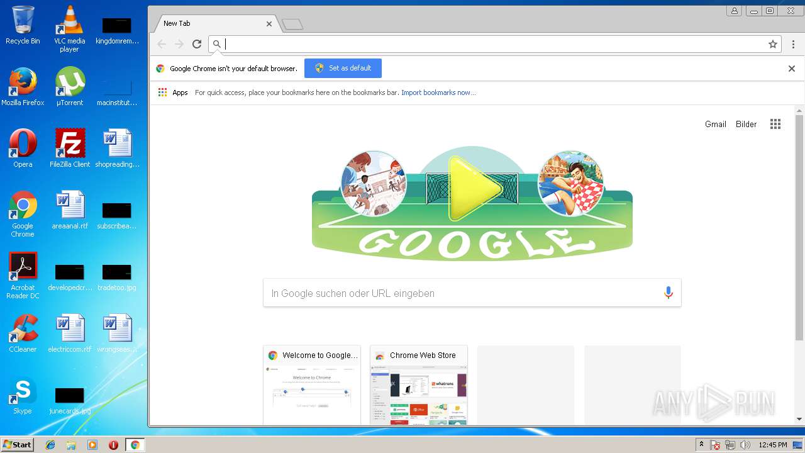This screenshot has width=805, height=453.
Task: Click the browser forward arrow
Action: tap(179, 44)
